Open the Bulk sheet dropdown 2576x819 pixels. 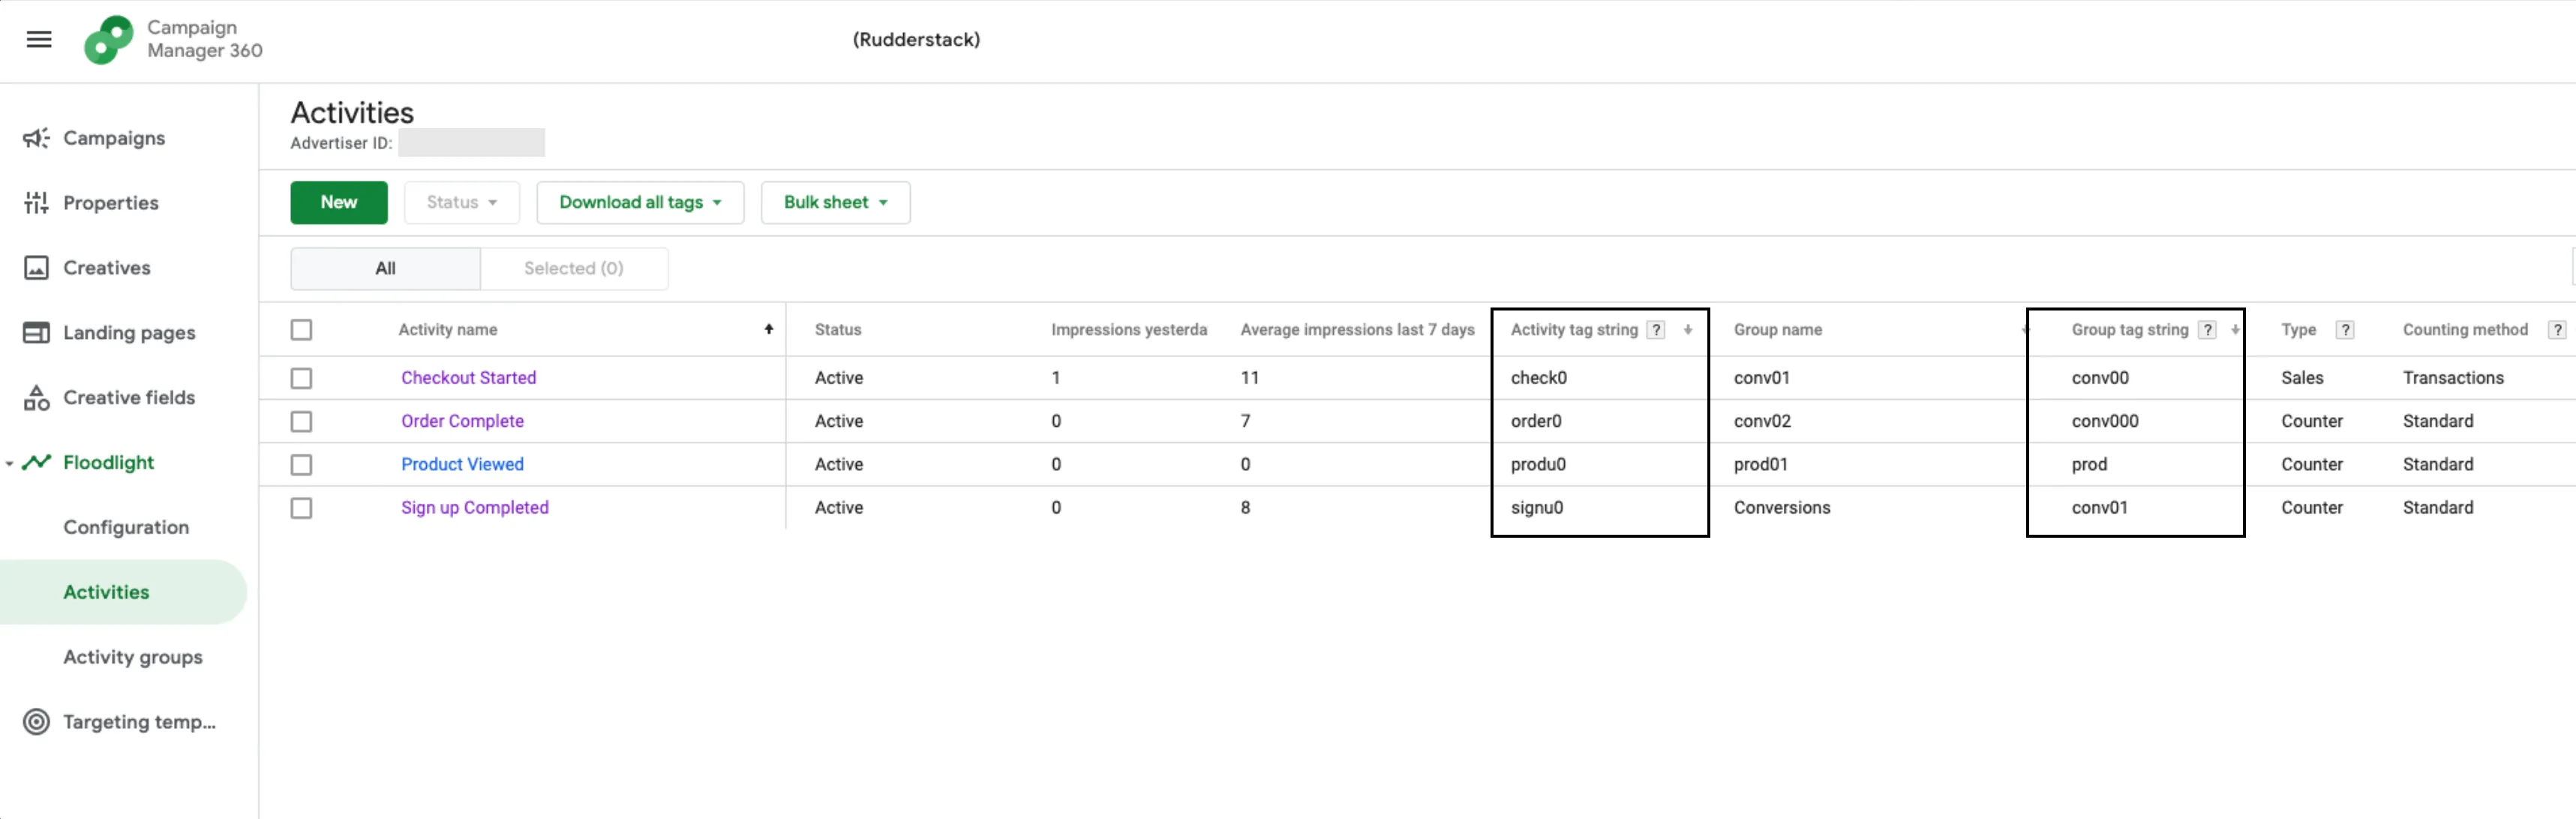pyautogui.click(x=835, y=203)
